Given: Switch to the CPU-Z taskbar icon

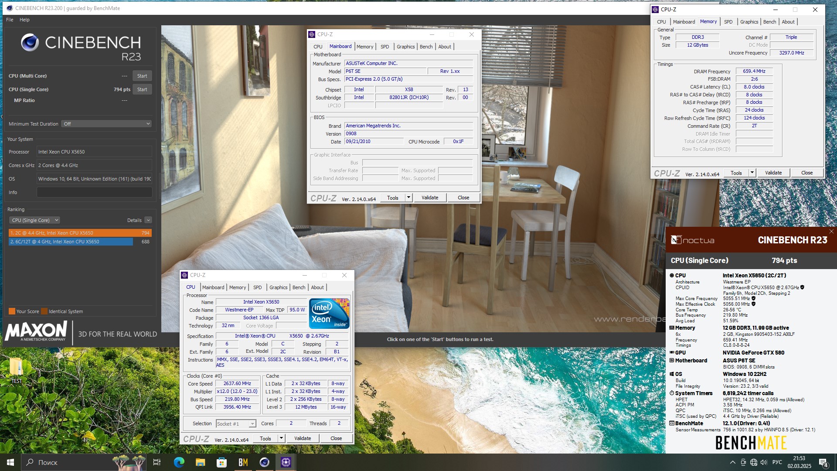Looking at the screenshot, I should (x=286, y=462).
